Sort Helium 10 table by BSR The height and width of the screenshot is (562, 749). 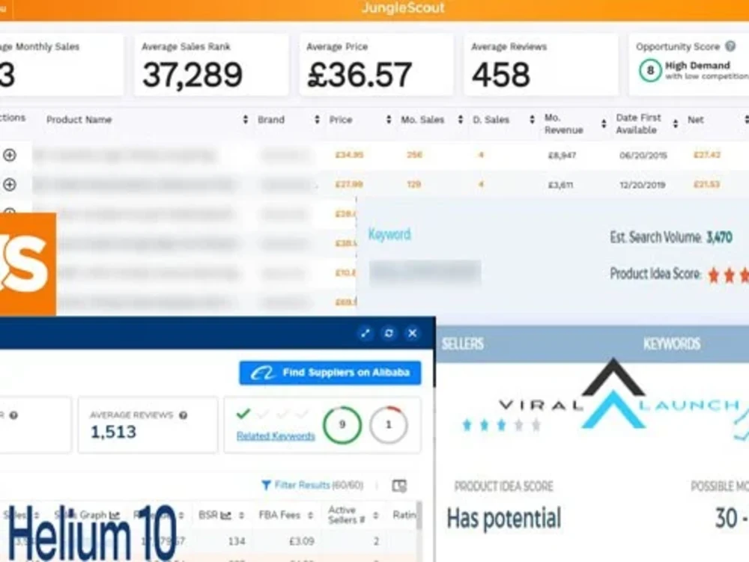241,516
